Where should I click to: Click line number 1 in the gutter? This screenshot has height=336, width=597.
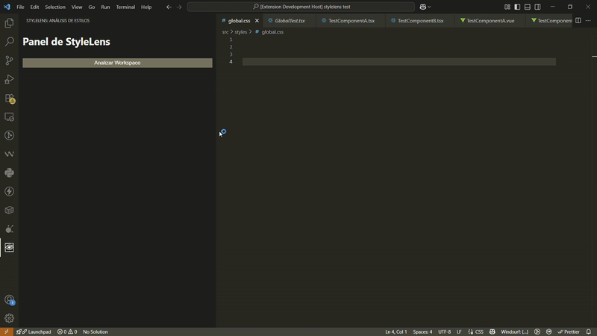231,40
